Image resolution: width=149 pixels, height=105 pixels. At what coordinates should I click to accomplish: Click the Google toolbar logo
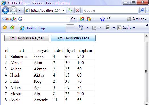[9, 19]
